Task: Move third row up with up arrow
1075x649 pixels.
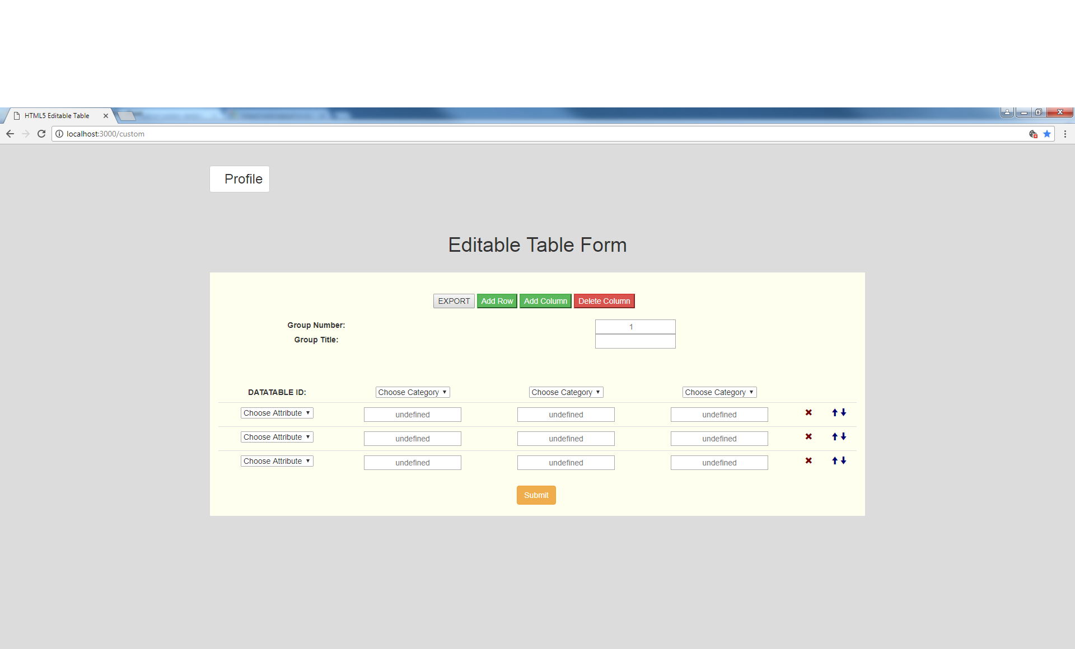Action: [x=835, y=460]
